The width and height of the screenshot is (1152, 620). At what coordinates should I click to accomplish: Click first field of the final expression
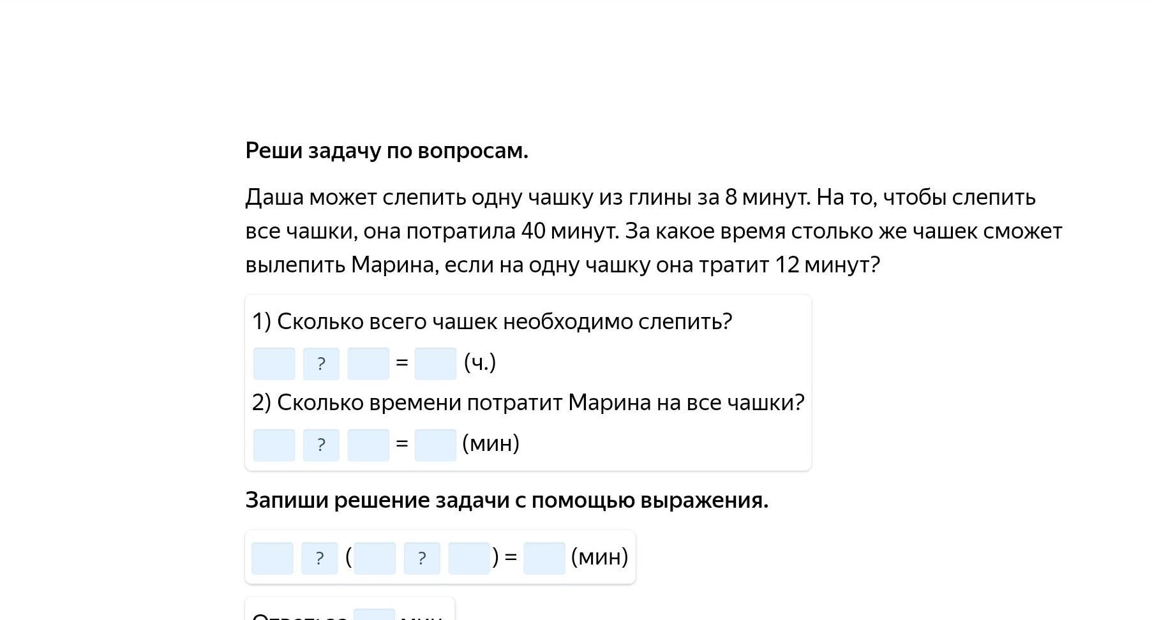pos(273,558)
